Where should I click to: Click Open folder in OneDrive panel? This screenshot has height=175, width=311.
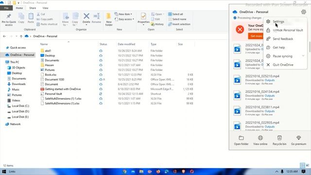(x=241, y=140)
